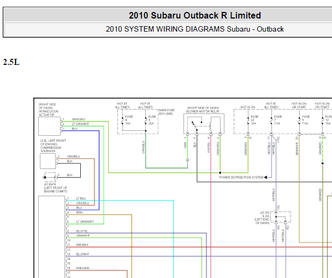The image size is (332, 278).
Task: Click the intake door actuator component box
Action: 49,126
